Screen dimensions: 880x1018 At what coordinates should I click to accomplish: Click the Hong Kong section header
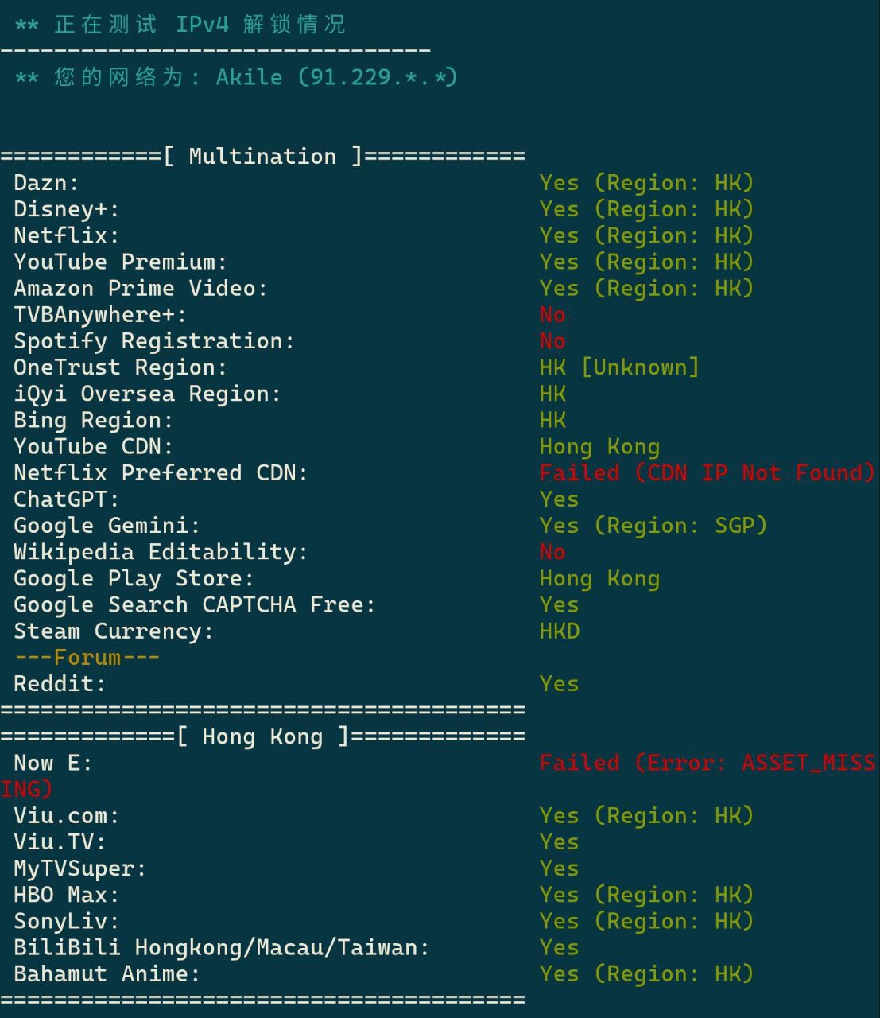pos(262,736)
